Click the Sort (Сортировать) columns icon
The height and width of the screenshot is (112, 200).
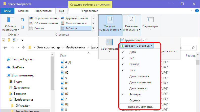point(110,42)
